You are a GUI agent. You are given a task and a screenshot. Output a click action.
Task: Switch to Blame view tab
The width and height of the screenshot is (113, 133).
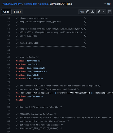[18, 12]
